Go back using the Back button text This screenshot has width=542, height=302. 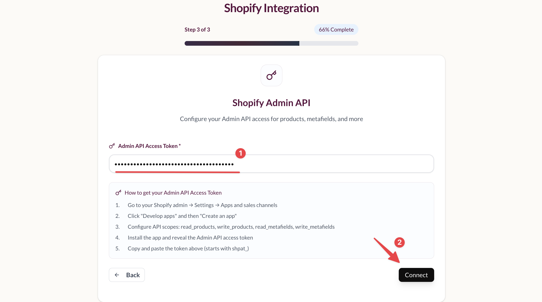point(133,275)
